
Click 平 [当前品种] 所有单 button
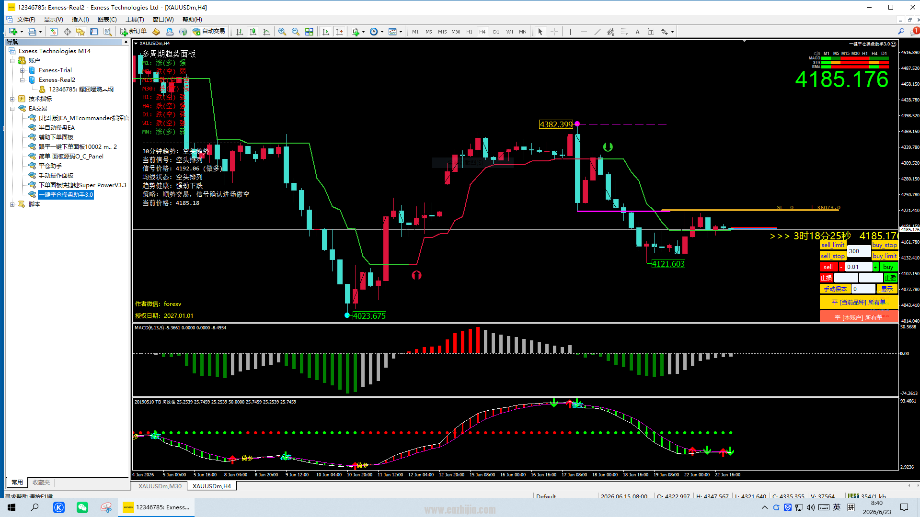(x=859, y=302)
